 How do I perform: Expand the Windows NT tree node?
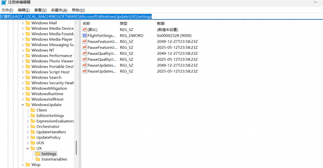click(x=23, y=50)
